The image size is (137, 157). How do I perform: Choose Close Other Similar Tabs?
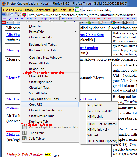50,110
